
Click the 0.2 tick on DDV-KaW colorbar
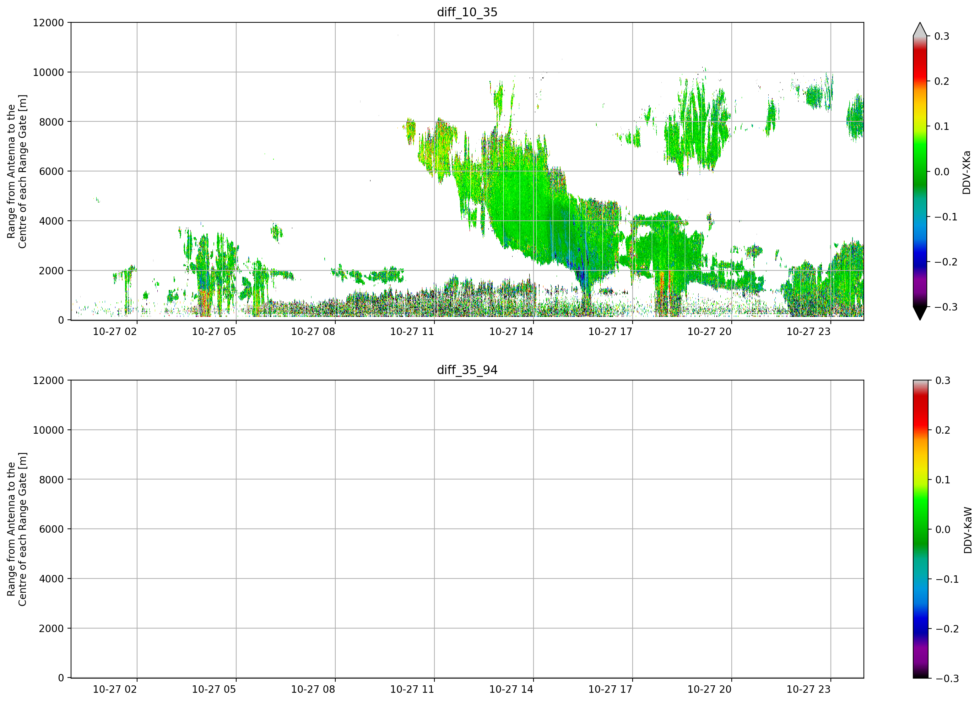pos(943,430)
